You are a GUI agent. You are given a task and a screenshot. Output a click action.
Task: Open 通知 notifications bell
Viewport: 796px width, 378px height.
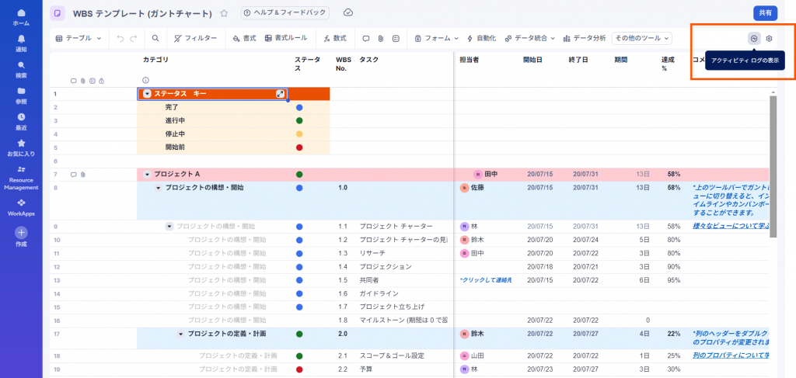tap(21, 42)
